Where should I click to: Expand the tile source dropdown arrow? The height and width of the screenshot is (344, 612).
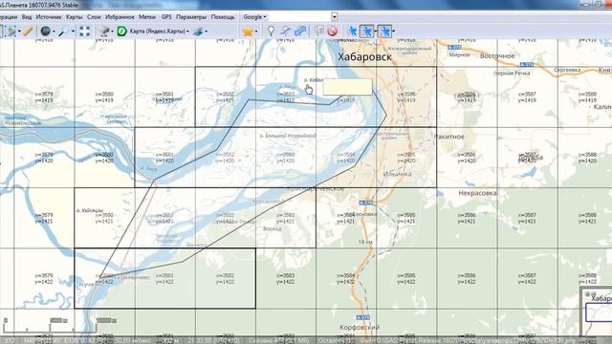[x=113, y=32]
